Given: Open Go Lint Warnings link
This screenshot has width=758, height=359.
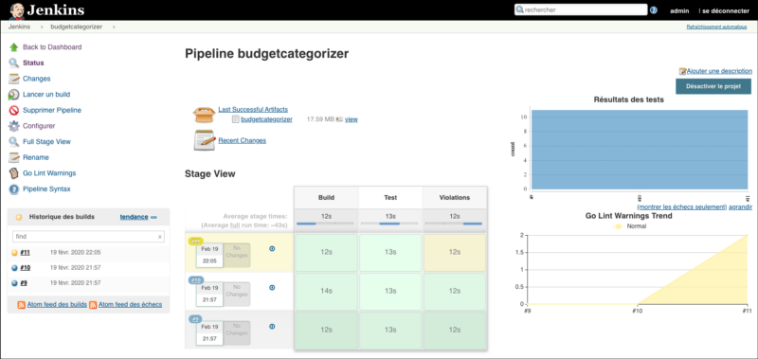Looking at the screenshot, I should 49,173.
